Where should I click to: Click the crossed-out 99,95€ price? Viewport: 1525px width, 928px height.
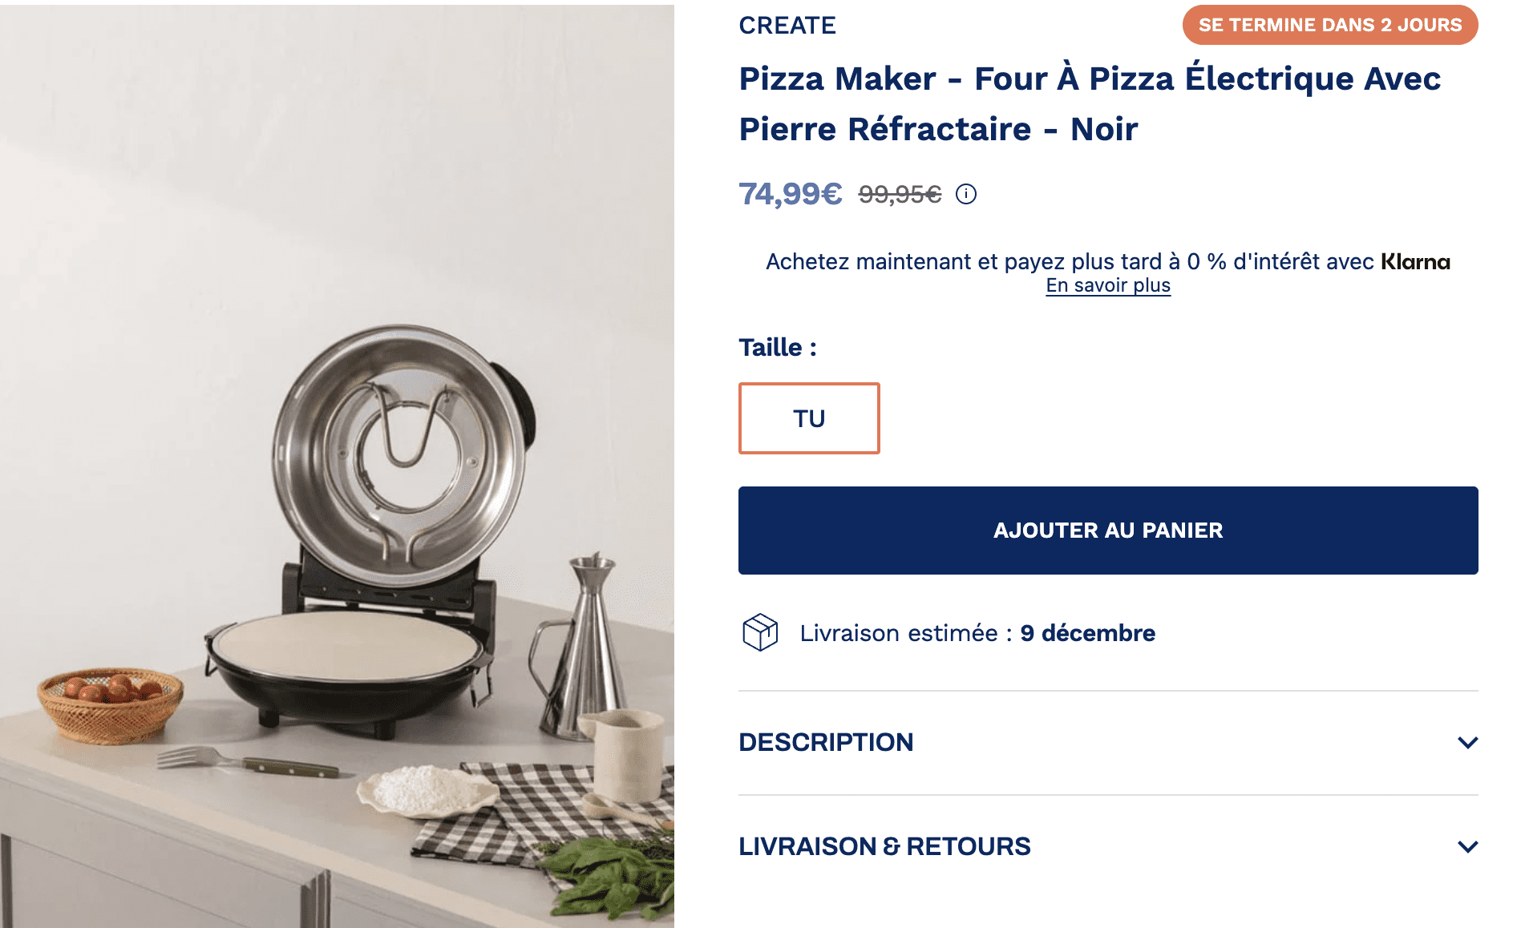coord(898,192)
